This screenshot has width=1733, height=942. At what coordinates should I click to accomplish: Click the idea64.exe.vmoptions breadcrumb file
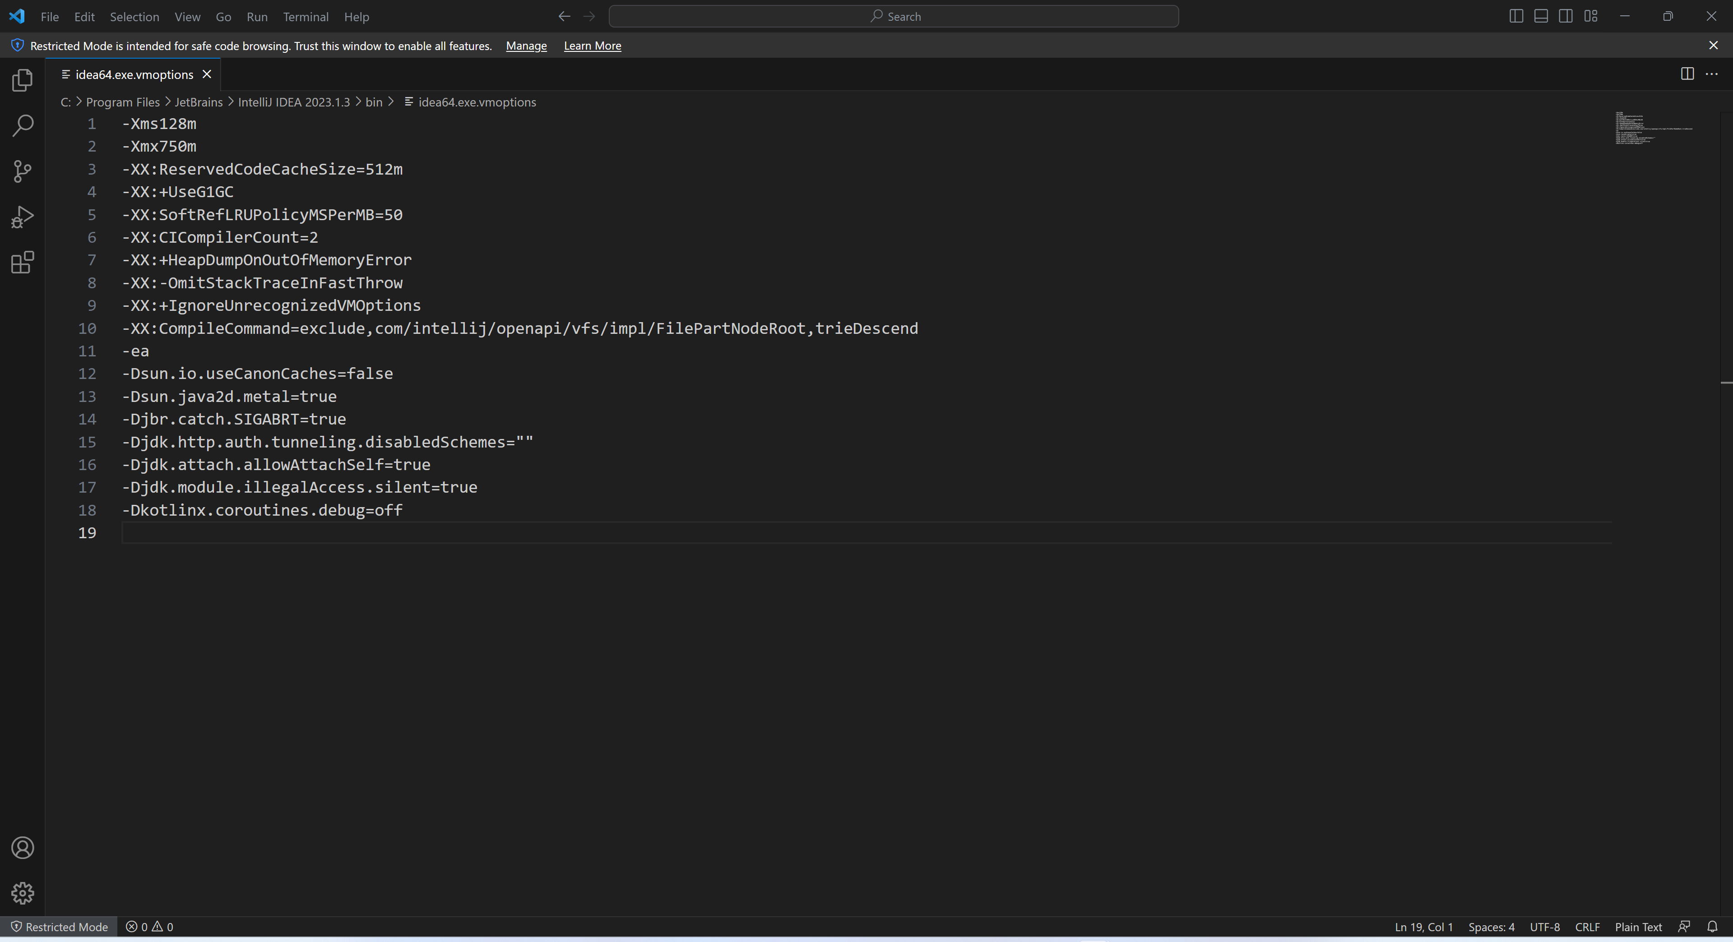(470, 102)
